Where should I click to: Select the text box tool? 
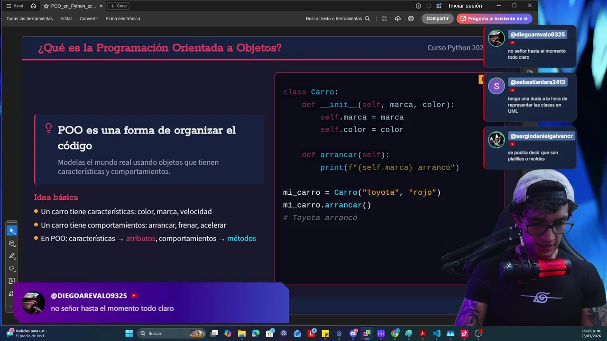coord(12,281)
